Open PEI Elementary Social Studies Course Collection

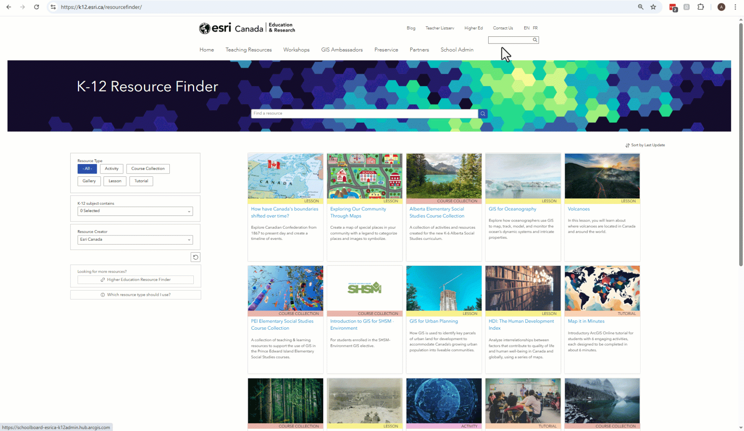282,324
